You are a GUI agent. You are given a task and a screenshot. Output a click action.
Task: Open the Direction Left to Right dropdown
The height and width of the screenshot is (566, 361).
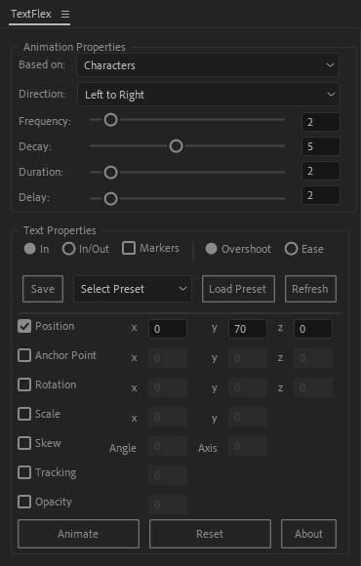208,95
